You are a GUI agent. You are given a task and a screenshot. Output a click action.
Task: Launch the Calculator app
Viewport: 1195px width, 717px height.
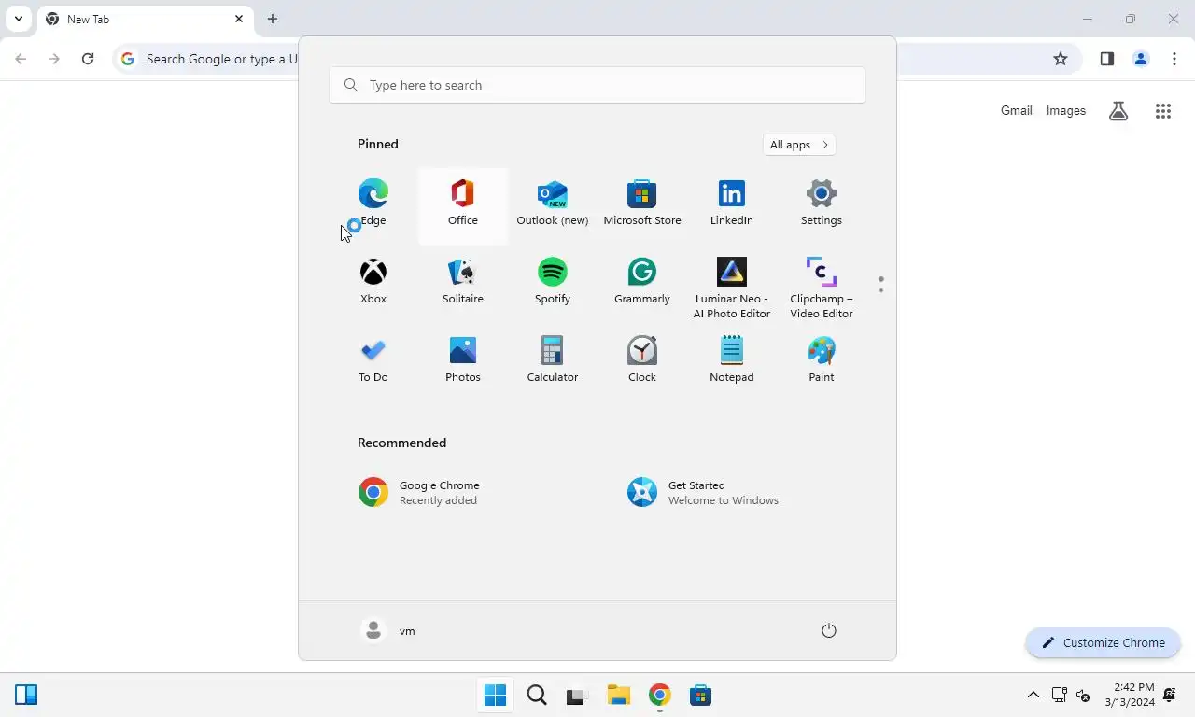(x=552, y=360)
